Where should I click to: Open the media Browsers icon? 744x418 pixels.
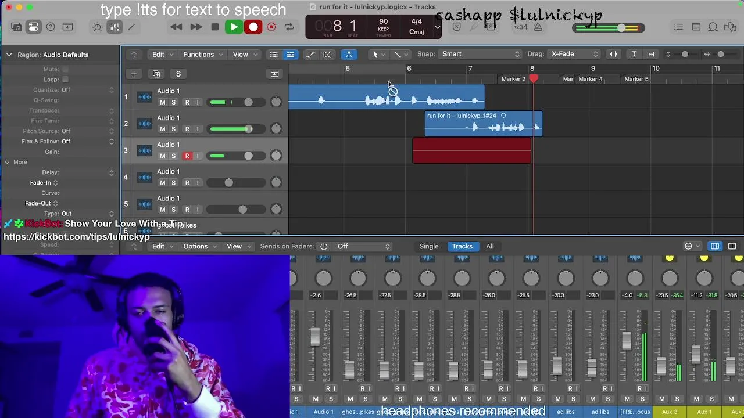coord(731,27)
